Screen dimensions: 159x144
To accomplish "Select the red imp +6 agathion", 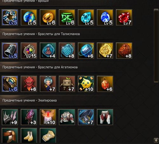I will pyautogui.click(x=29, y=84).
